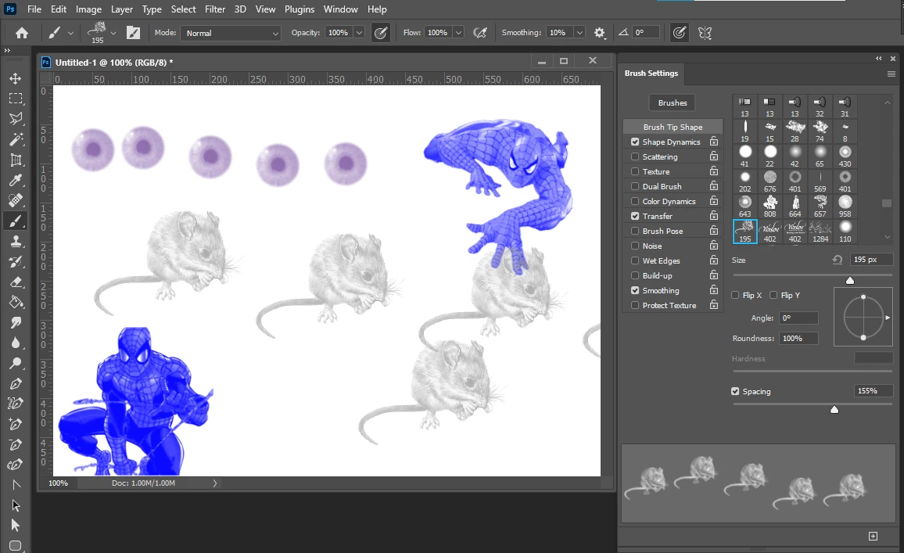Enable airbrush-style build-up icon
This screenshot has height=553, width=904.
(x=479, y=33)
